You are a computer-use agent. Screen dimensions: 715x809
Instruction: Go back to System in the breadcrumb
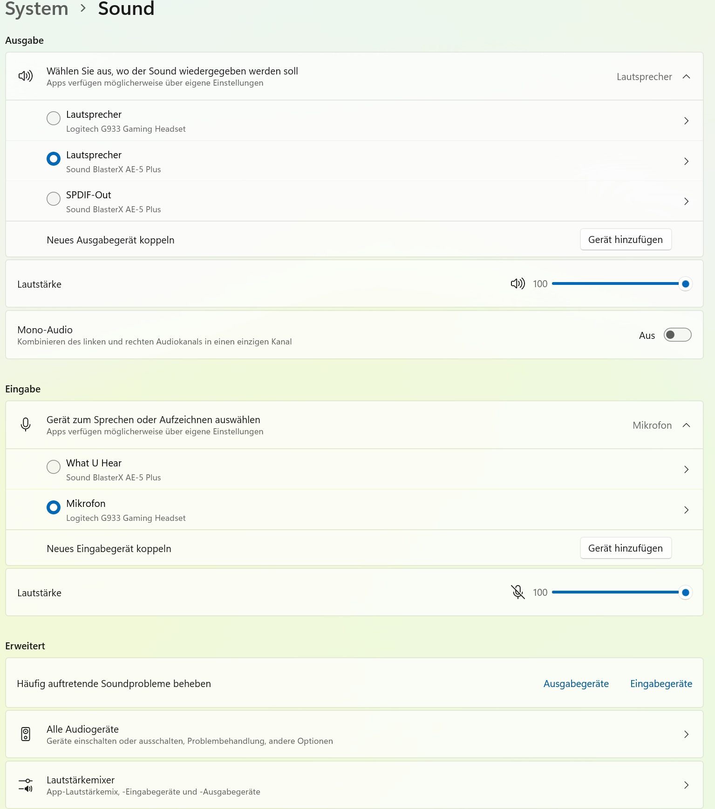pyautogui.click(x=36, y=8)
